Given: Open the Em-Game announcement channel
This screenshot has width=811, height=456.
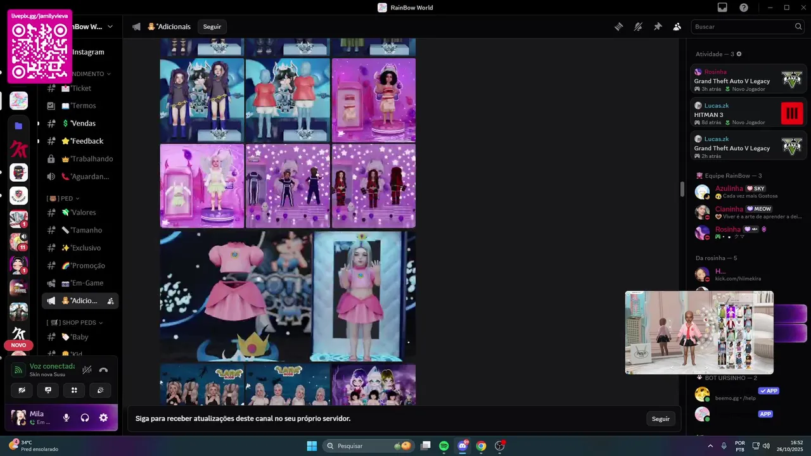Looking at the screenshot, I should click(x=80, y=283).
